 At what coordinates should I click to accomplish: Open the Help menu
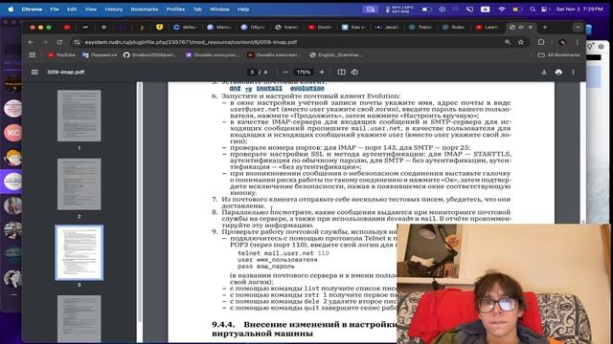tap(243, 9)
